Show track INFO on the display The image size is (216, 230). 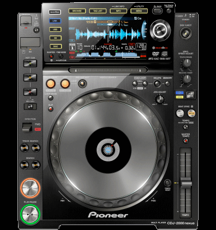pyautogui.click(x=118, y=11)
